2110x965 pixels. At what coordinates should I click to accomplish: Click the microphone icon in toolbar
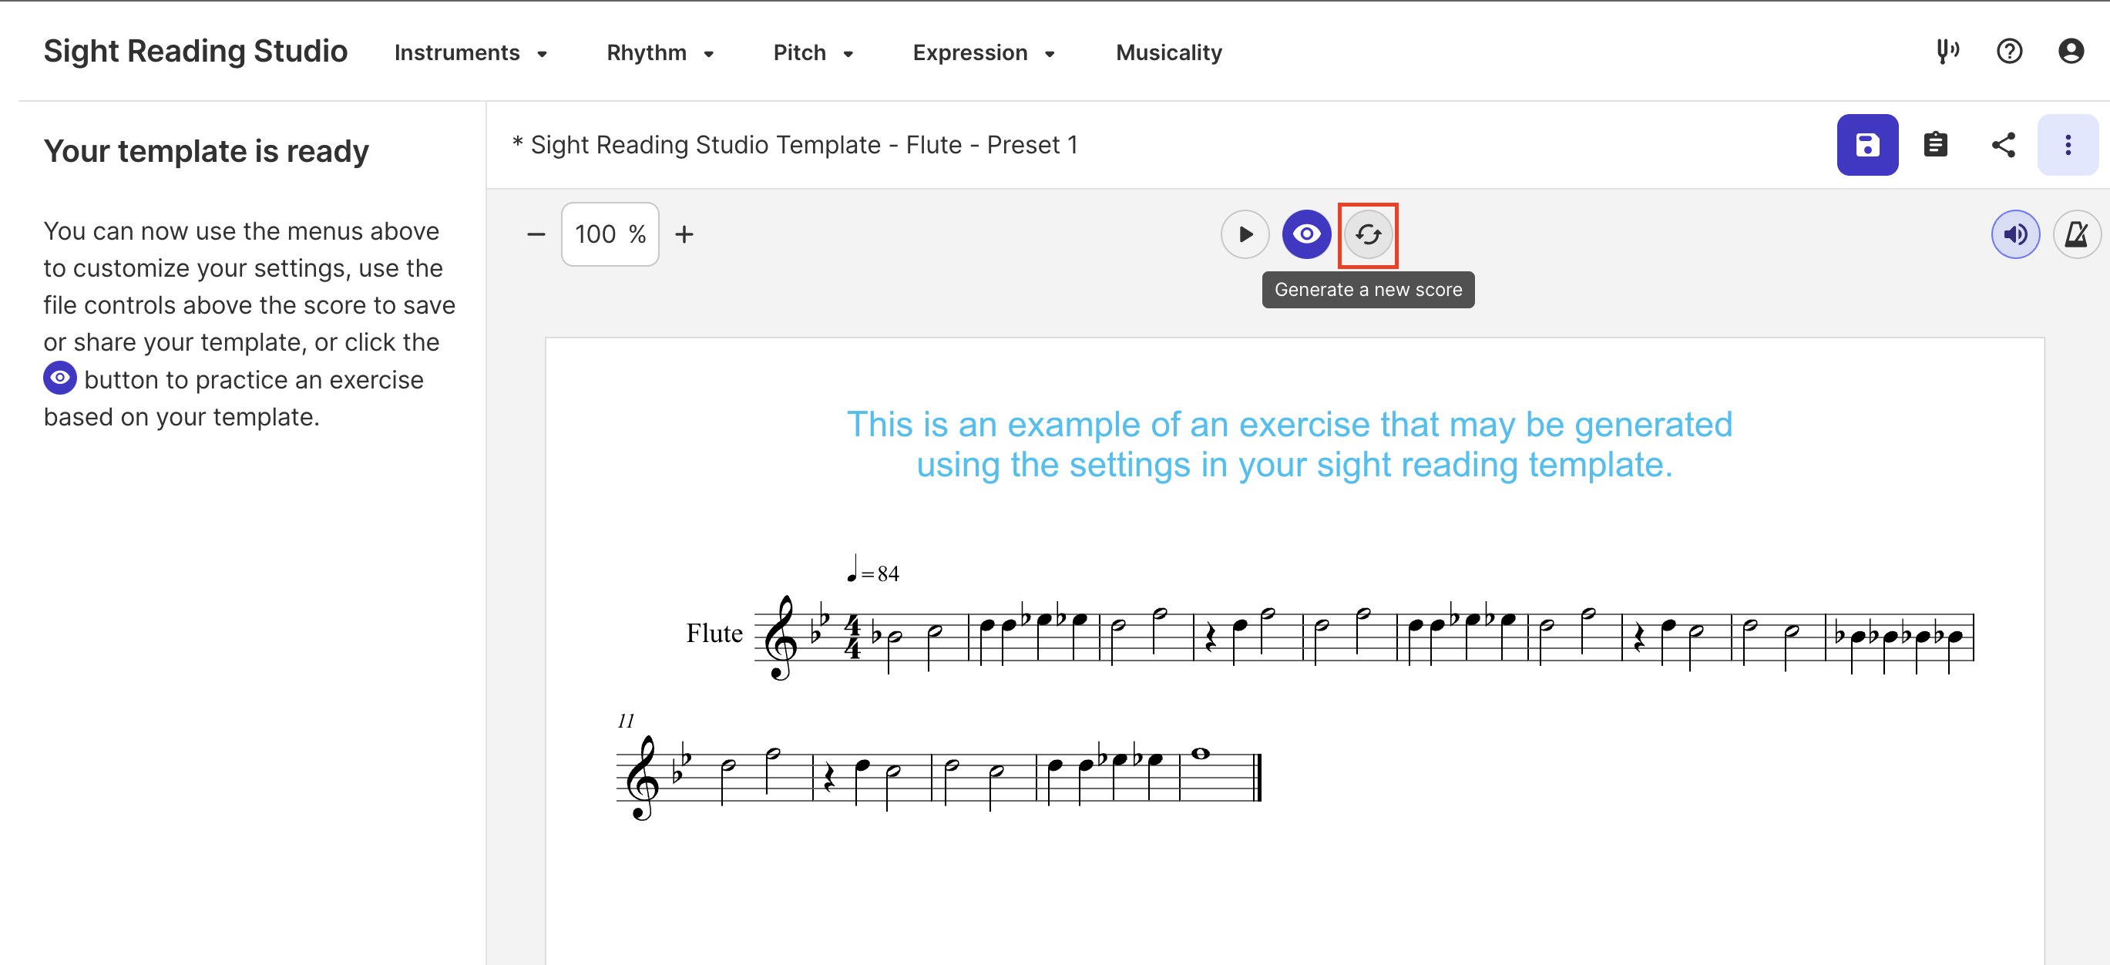pyautogui.click(x=1947, y=52)
